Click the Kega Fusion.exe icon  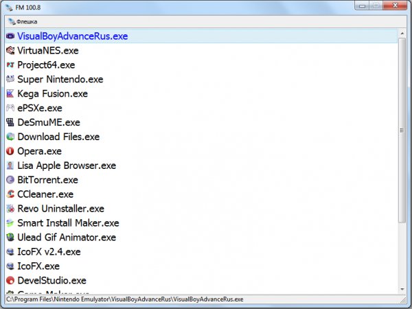(10, 93)
